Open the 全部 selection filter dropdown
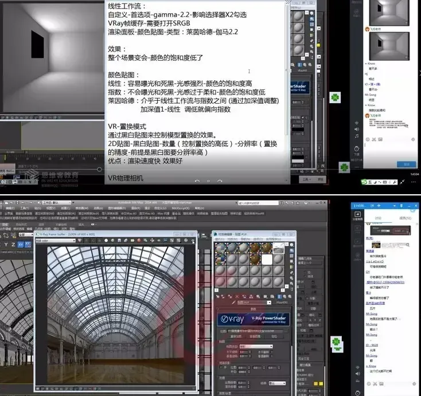 tap(26, 235)
